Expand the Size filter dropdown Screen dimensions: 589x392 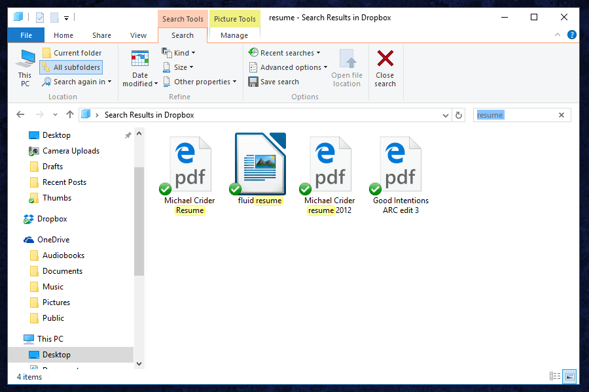point(178,67)
